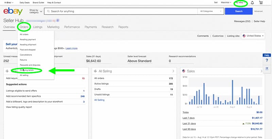
Task: Open the Daily Deals link
Action: pyautogui.click(x=24, y=3)
